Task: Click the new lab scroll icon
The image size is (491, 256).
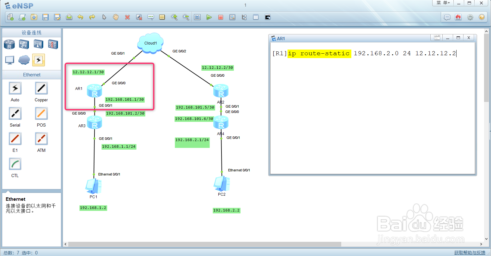Action: (22, 17)
